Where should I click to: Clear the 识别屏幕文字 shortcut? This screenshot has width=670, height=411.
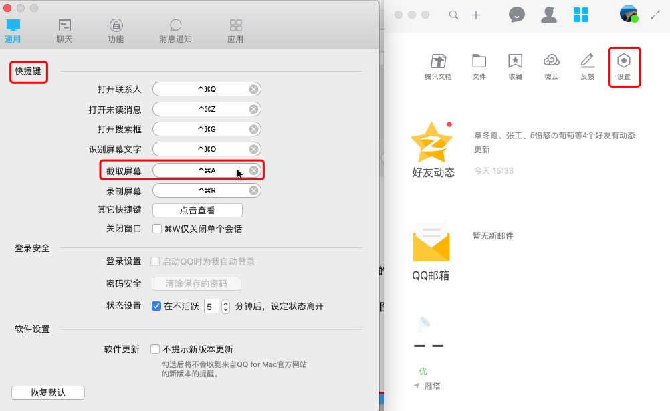[x=254, y=149]
